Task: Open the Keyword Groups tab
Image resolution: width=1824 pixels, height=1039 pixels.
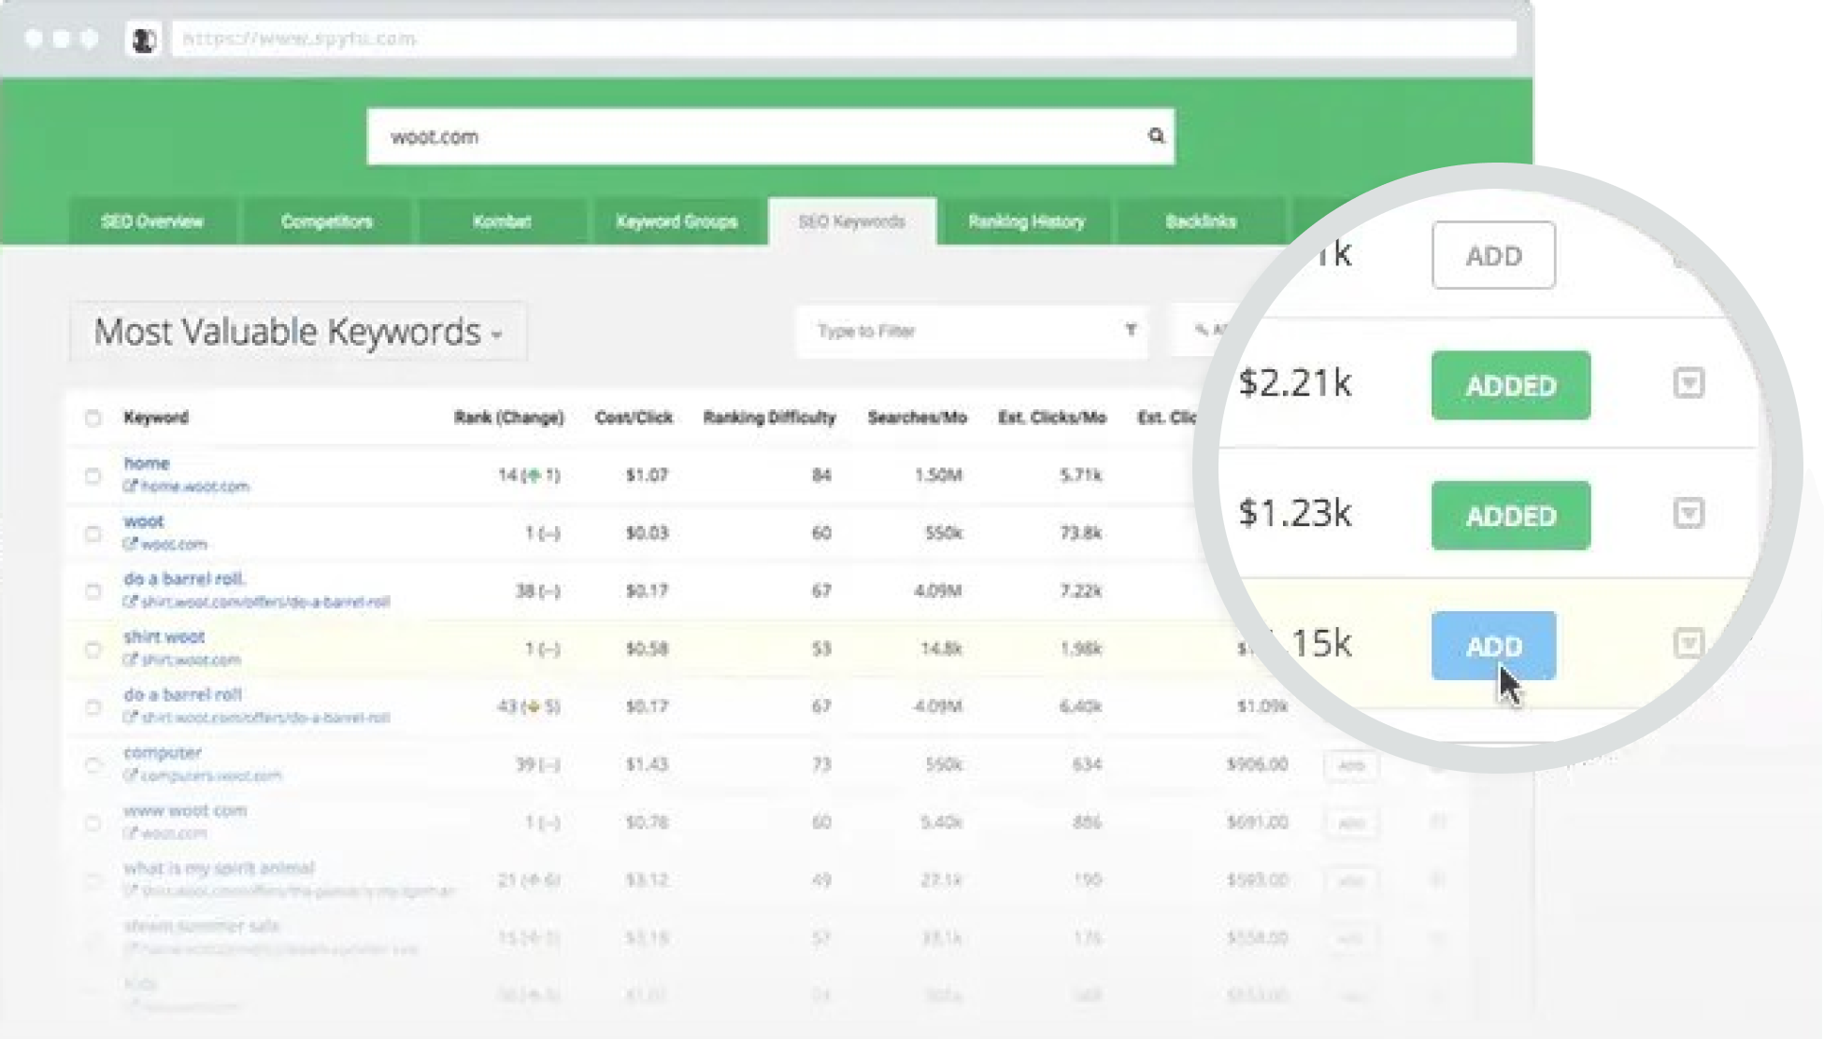Action: coord(677,221)
